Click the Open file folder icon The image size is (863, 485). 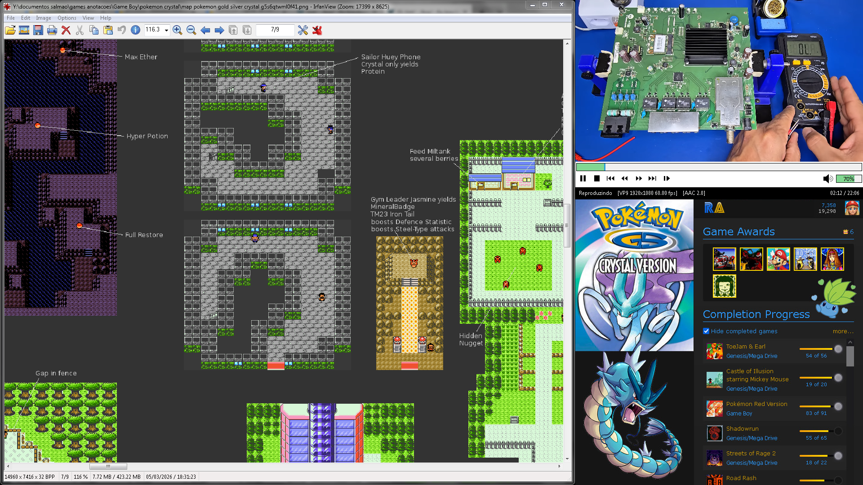[x=10, y=30]
